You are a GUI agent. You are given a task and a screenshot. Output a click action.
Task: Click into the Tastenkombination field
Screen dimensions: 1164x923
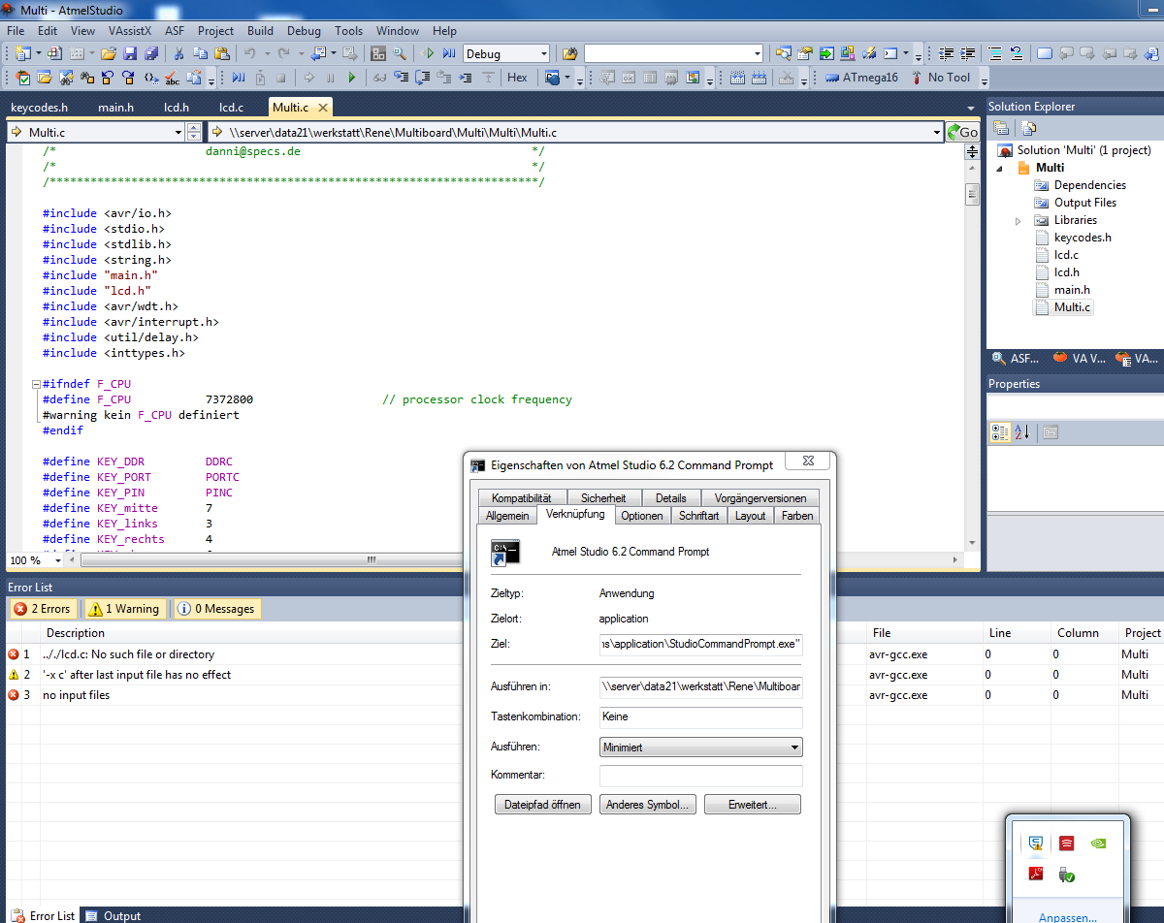701,717
